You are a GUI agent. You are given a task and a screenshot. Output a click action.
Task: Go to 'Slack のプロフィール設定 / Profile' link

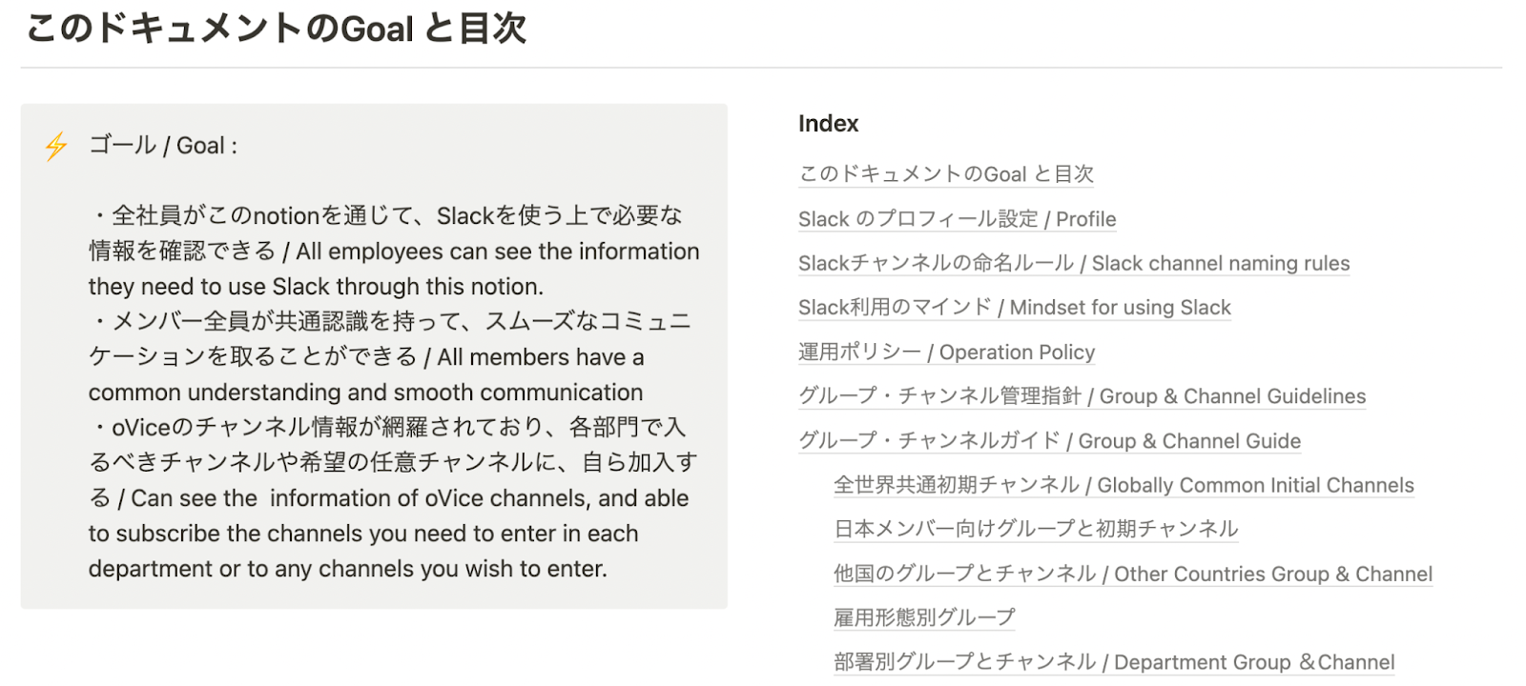tap(957, 219)
